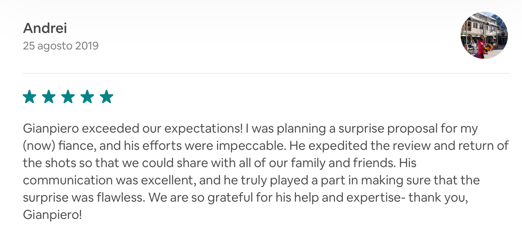Click the words thank you

(x=437, y=198)
